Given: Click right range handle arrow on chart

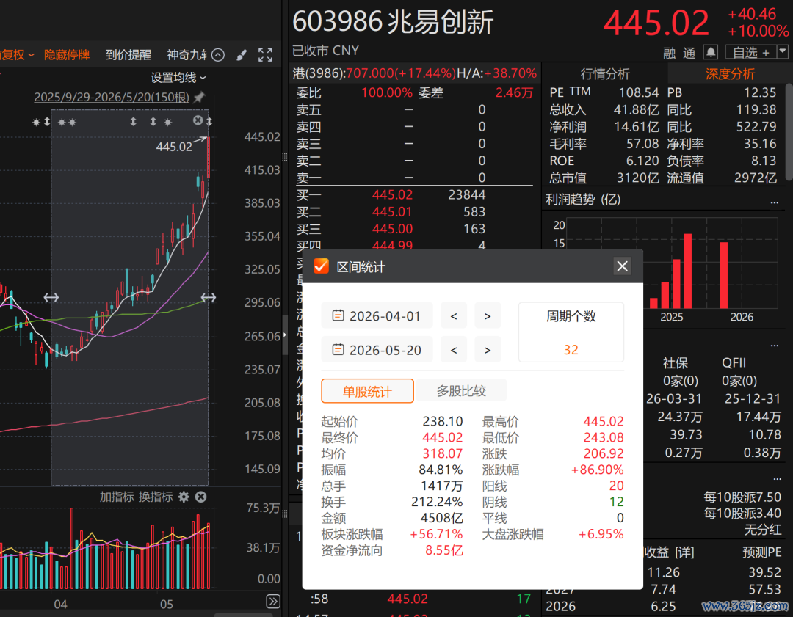Looking at the screenshot, I should [209, 298].
